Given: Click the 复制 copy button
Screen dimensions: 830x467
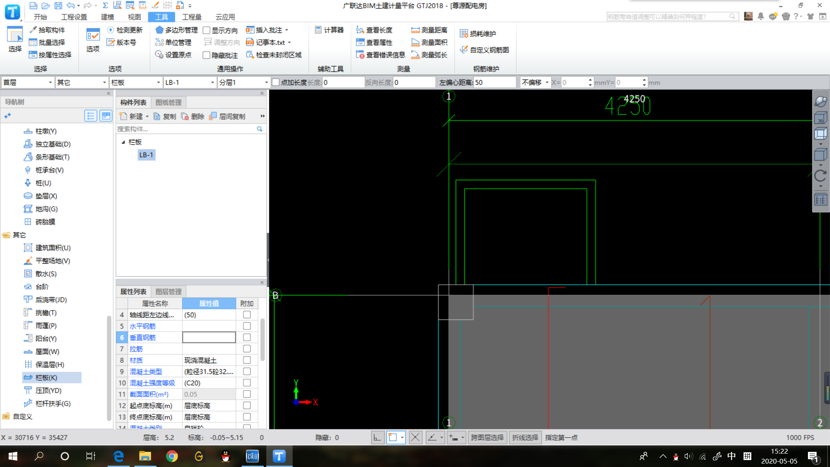Looking at the screenshot, I should (165, 116).
